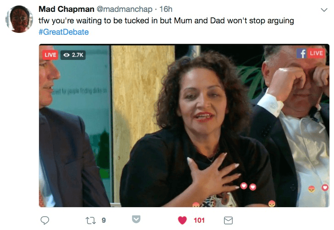Send tweet via the envelope message icon
This screenshot has height=230, width=334.
(228, 220)
